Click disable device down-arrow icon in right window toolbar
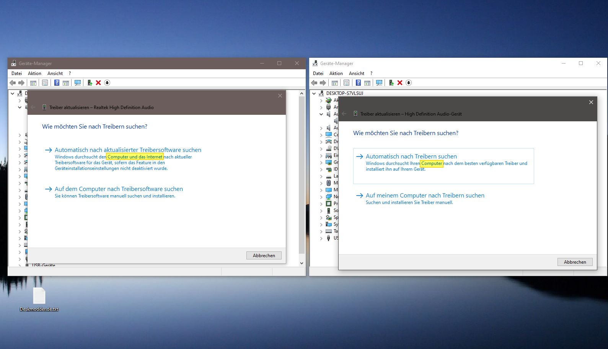Screen dimensions: 608x349 (x=409, y=83)
